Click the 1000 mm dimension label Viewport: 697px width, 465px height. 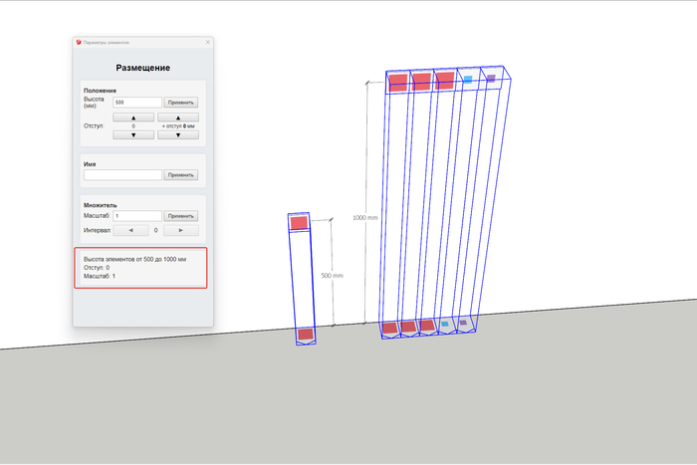[365, 217]
